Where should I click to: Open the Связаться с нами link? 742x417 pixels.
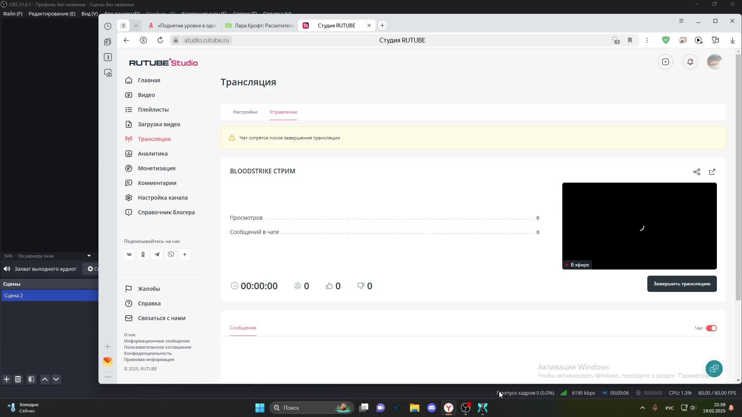[x=162, y=318]
